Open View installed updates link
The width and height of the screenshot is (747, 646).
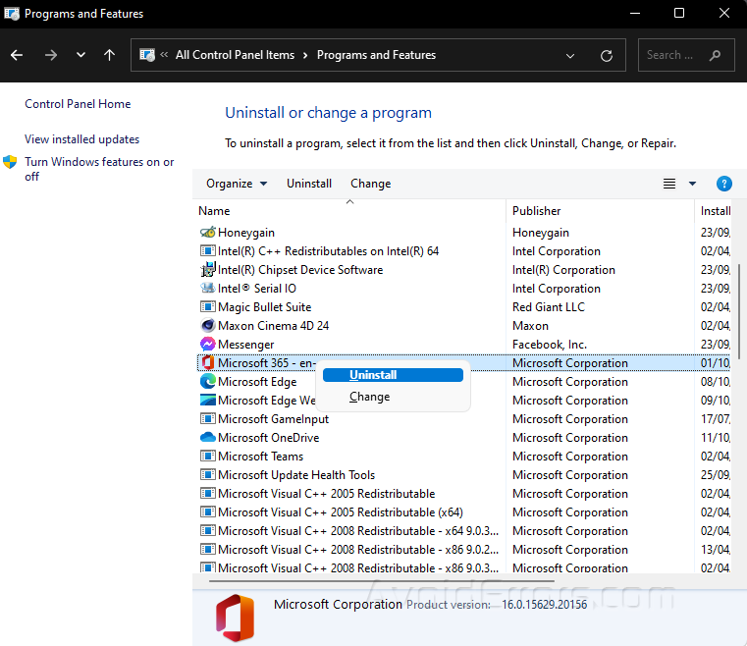(82, 139)
